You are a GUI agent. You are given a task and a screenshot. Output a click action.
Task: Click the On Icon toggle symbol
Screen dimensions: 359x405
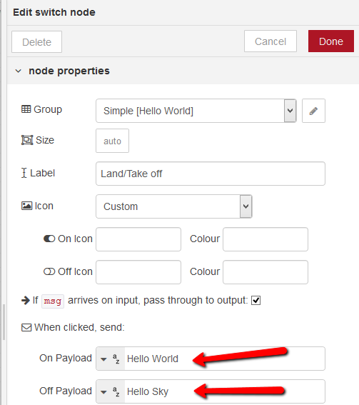[49, 239]
